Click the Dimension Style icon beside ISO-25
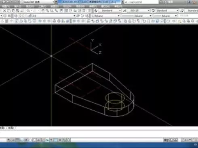The image size is (198, 148). pyautogui.click(x=124, y=11)
